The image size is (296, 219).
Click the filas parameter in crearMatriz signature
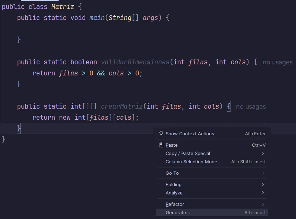171,107
